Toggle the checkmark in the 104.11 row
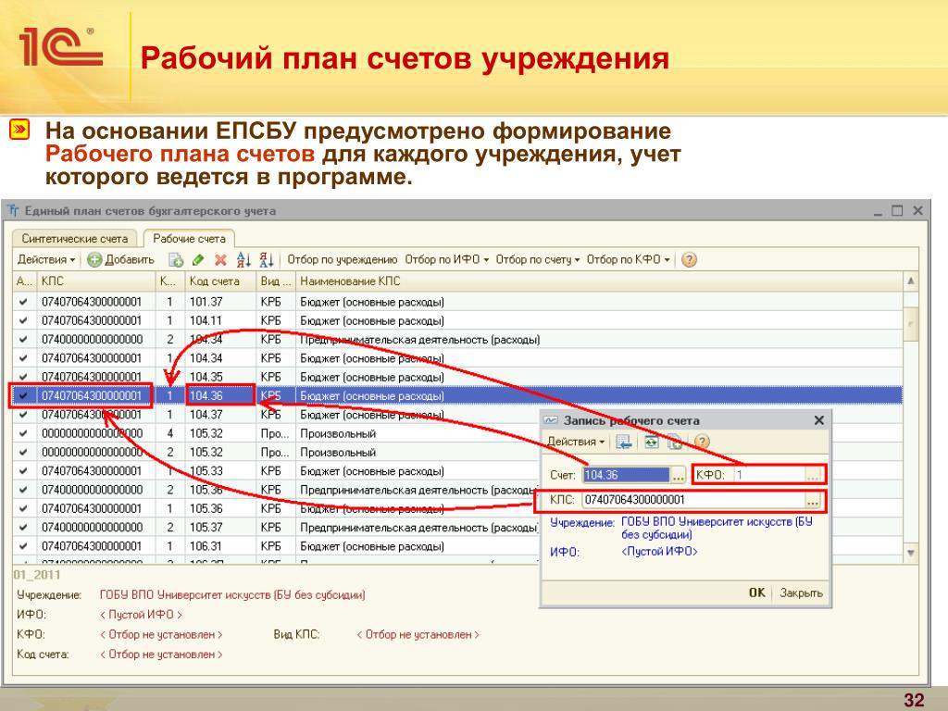948x711 pixels. pyautogui.click(x=23, y=320)
